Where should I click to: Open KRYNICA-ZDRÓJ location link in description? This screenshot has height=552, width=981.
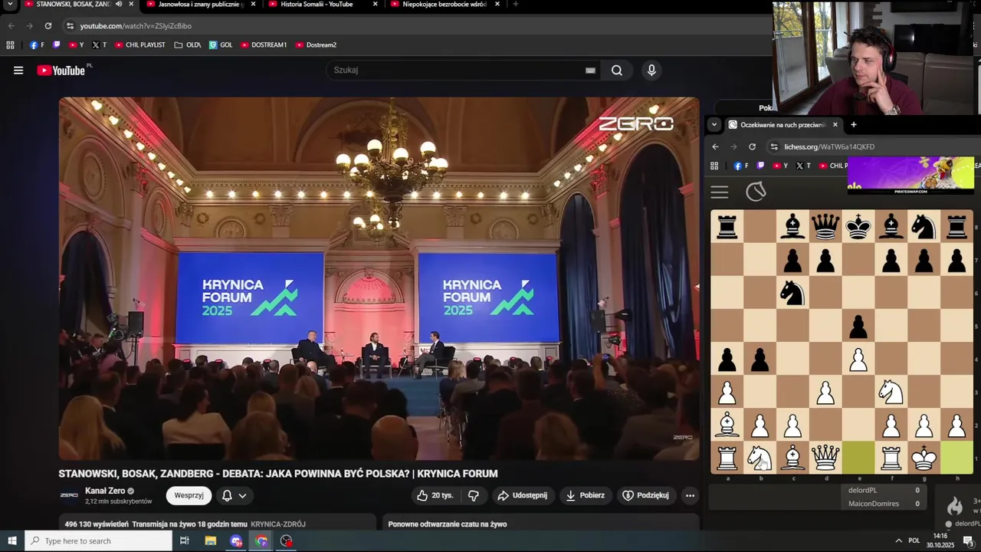click(x=278, y=524)
